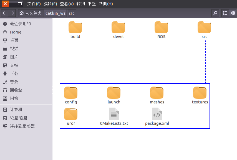This screenshot has width=237, height=160.
Task: Click the 主文件夹 breadcrumb
Action: click(x=31, y=13)
